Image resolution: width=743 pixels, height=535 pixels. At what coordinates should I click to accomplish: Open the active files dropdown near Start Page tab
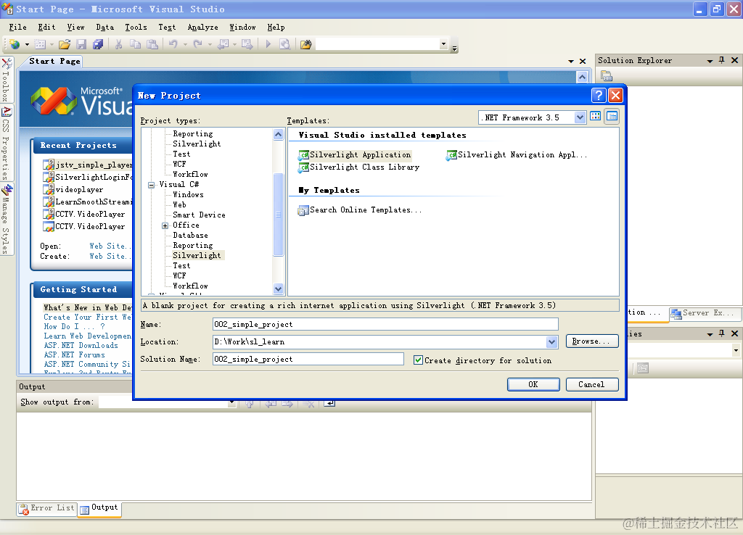(571, 61)
